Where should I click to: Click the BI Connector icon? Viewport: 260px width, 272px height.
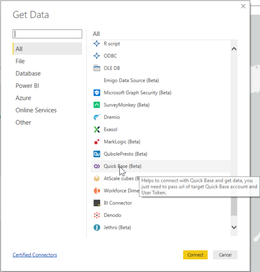[x=97, y=203]
